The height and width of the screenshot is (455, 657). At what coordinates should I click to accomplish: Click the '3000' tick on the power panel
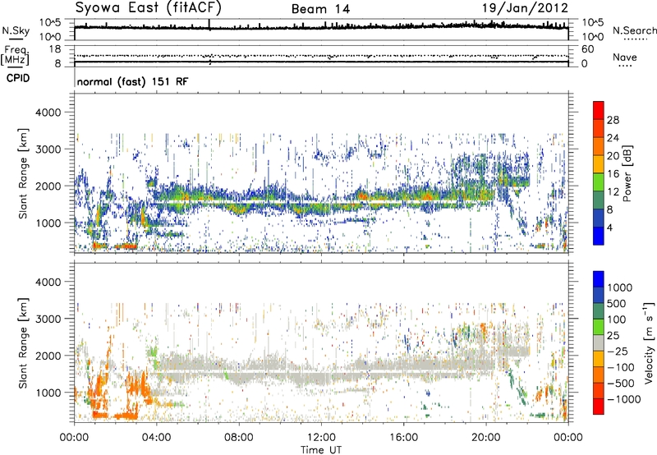coord(48,149)
